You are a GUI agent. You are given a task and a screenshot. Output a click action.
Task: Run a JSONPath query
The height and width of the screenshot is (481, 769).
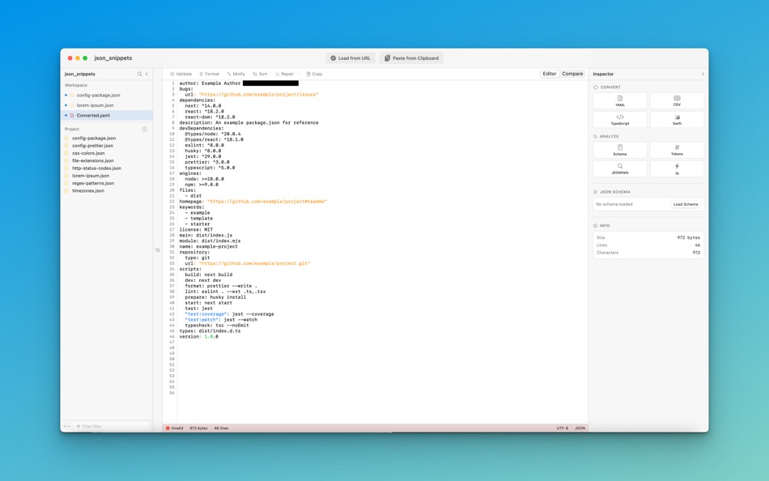619,168
